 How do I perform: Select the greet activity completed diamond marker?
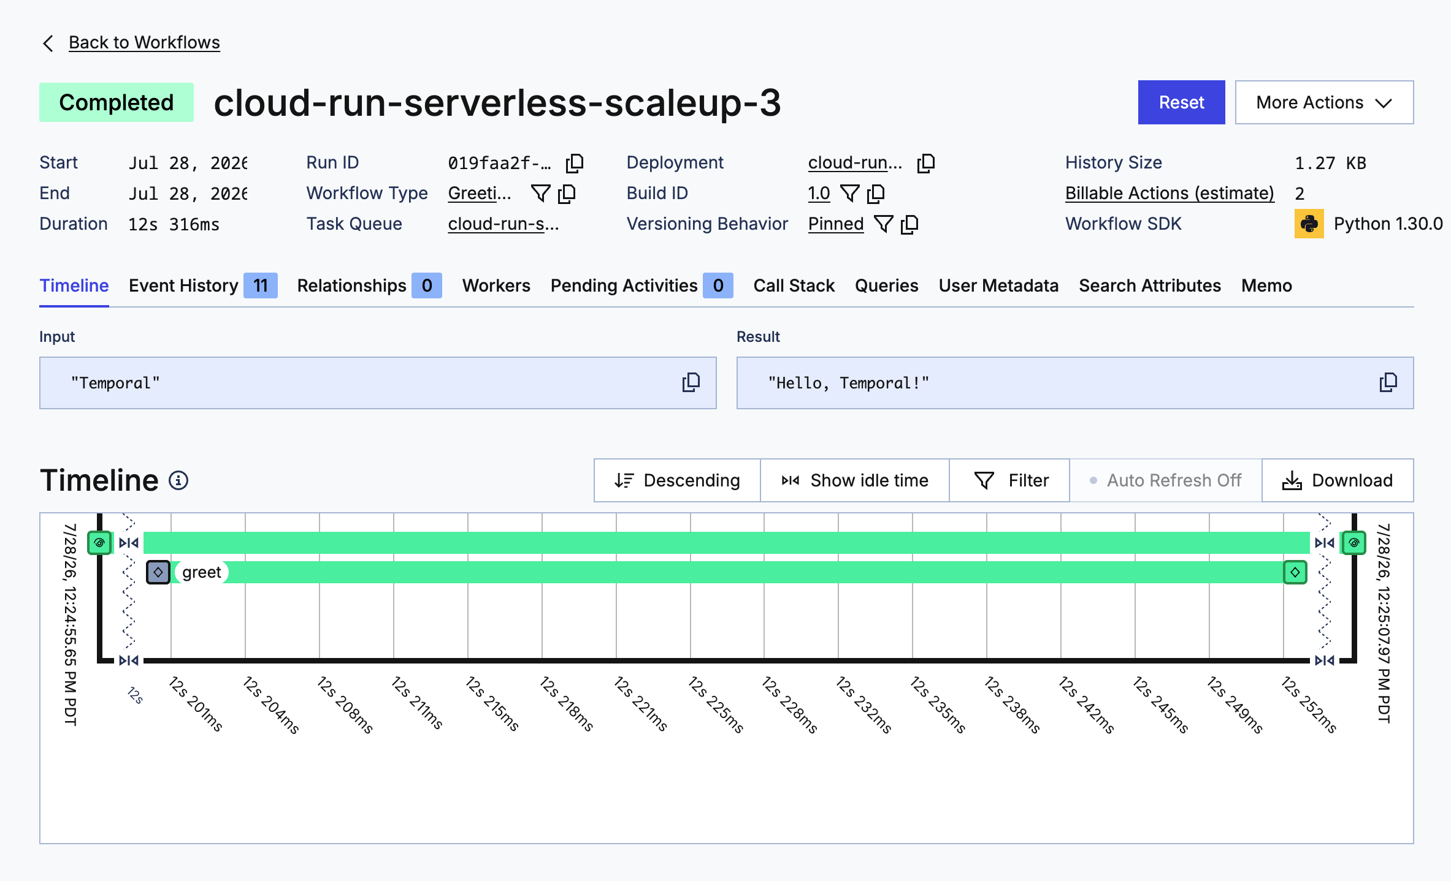tap(1295, 572)
